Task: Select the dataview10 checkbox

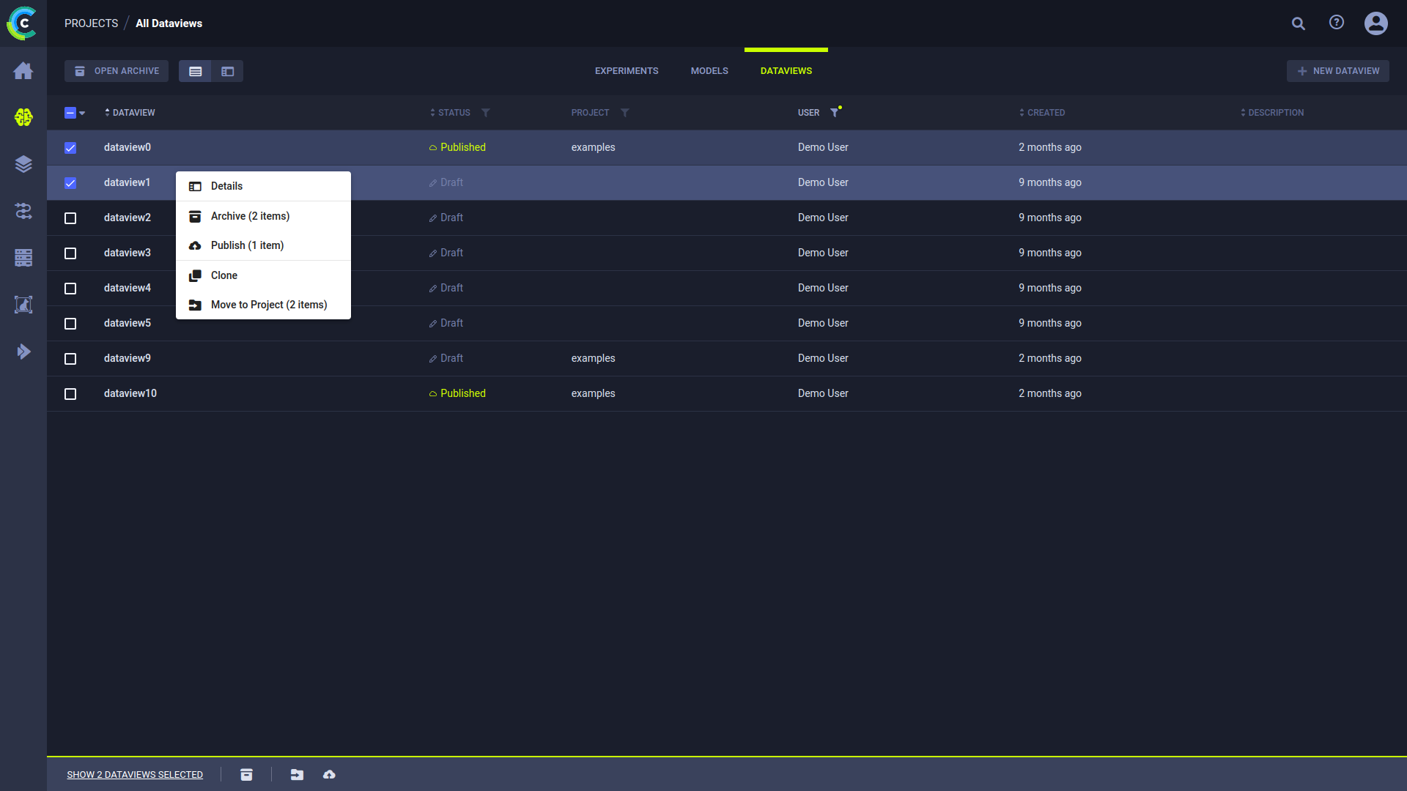Action: (70, 394)
